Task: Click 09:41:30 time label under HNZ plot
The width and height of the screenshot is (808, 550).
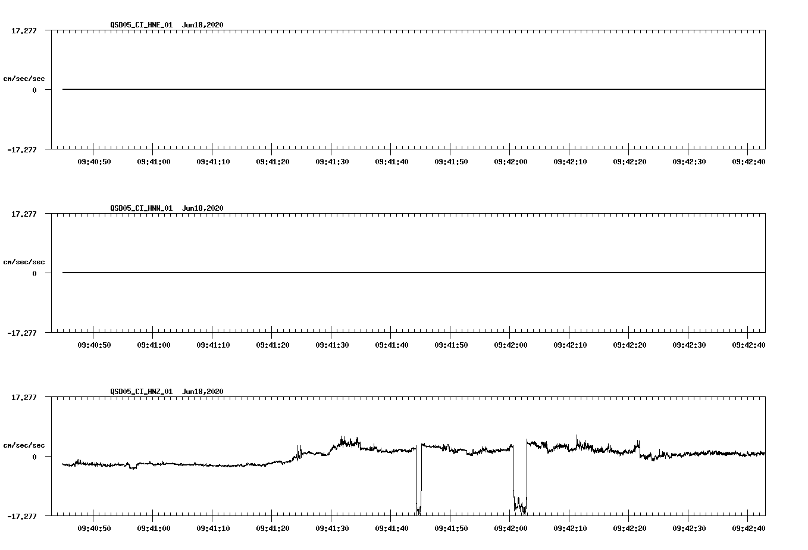Action: pyautogui.click(x=332, y=529)
